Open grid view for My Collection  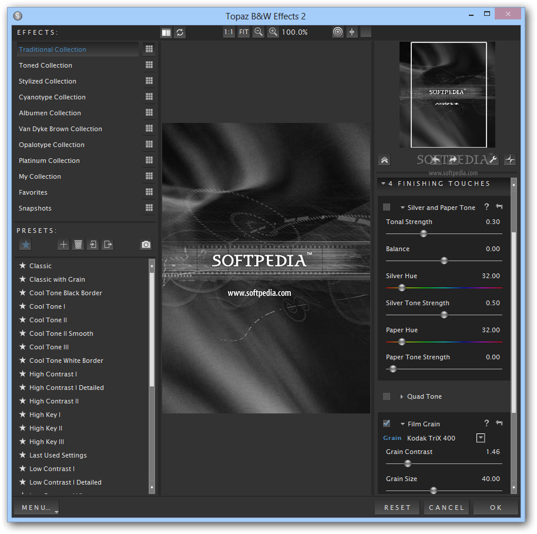(149, 176)
